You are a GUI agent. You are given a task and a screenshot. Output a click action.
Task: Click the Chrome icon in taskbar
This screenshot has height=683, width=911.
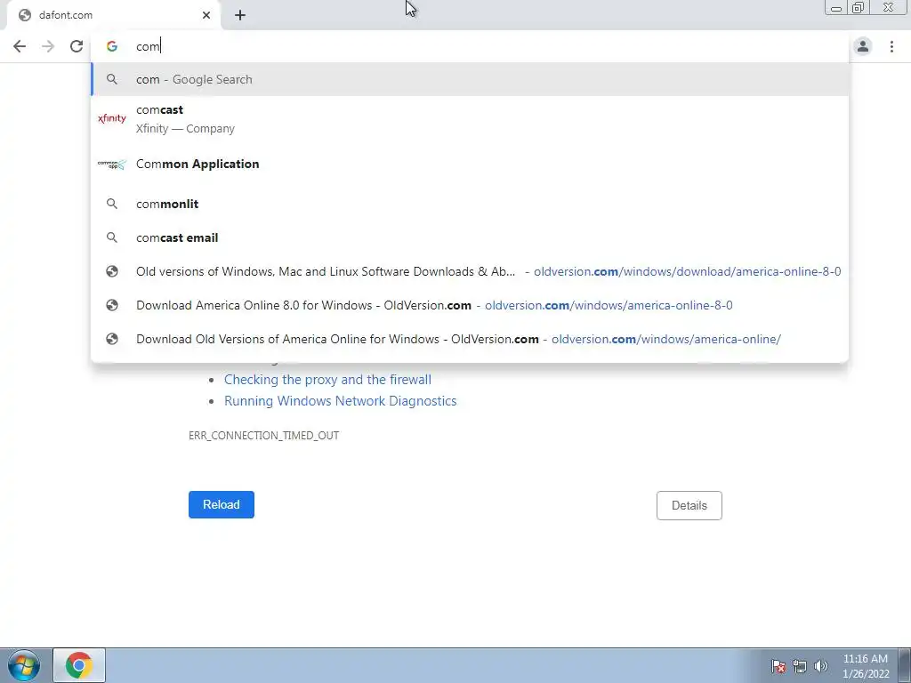point(79,665)
